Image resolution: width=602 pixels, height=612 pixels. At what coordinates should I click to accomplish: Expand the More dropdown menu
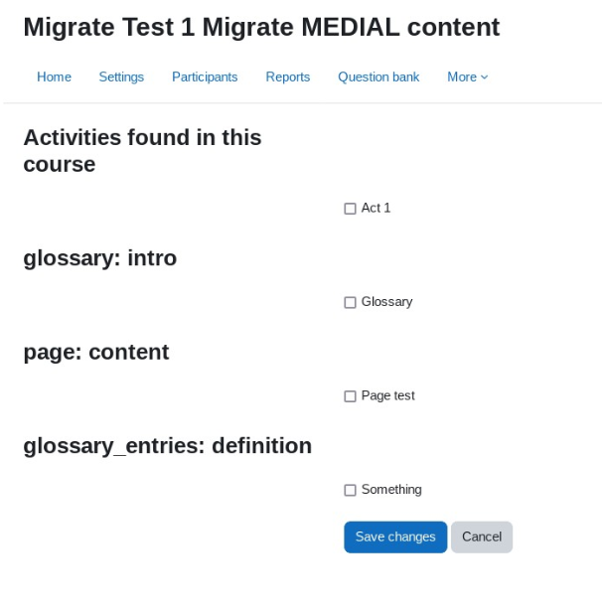pos(468,76)
